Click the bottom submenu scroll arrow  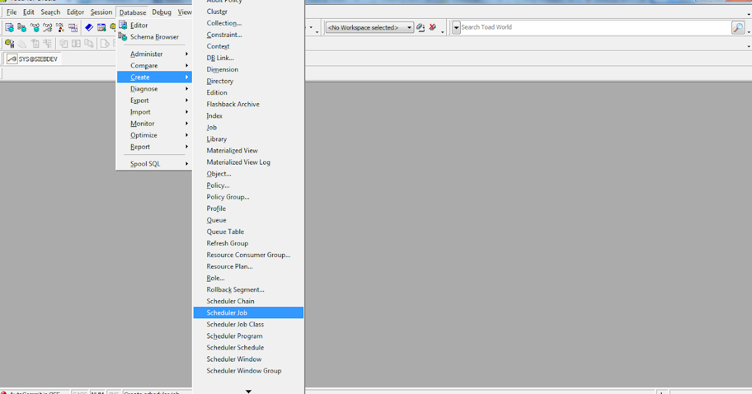pyautogui.click(x=249, y=390)
